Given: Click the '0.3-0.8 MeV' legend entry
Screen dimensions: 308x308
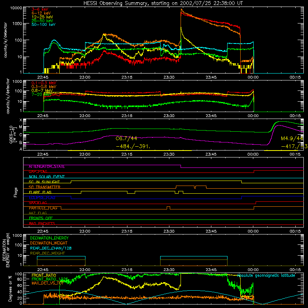Looking at the screenshot, I should coord(44,87).
